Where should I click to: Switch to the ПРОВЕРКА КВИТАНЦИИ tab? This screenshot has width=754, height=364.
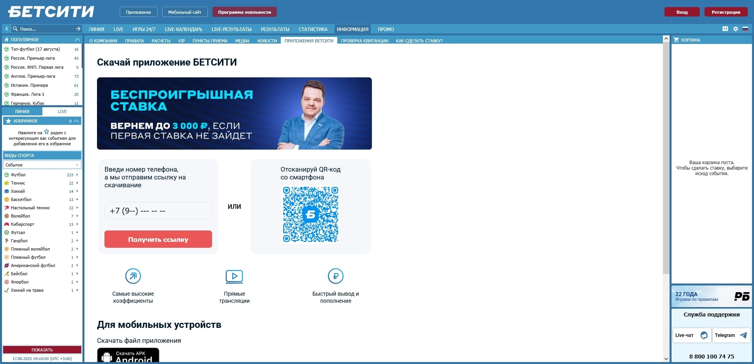pos(364,40)
